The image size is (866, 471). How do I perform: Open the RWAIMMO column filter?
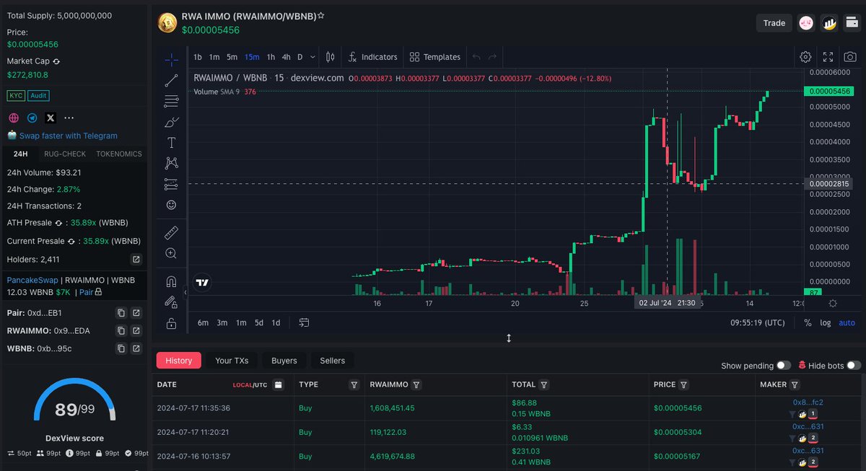pyautogui.click(x=416, y=385)
